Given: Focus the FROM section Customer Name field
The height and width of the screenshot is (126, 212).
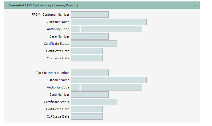Looking at the screenshot, I should pyautogui.click(x=109, y=22).
